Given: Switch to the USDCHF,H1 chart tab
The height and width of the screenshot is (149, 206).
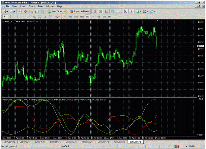Looking at the screenshot, I should [103, 142].
